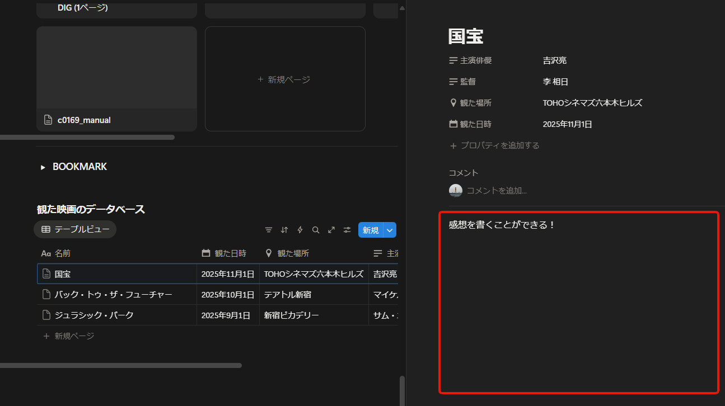This screenshot has width=725, height=406.
Task: Click the page icon beside 国宝 row
Action: pyautogui.click(x=47, y=274)
